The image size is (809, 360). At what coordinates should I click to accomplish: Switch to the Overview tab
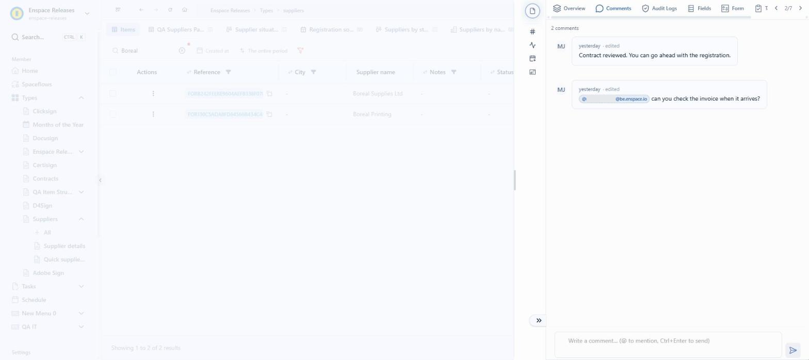tap(569, 8)
